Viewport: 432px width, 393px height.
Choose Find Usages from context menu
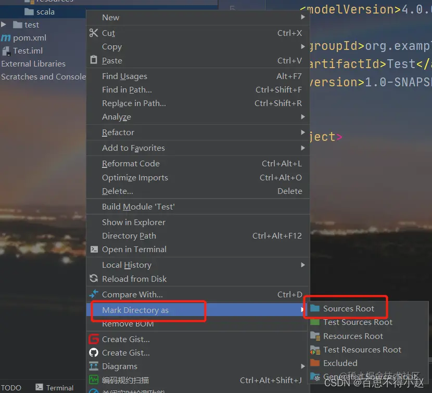tap(198, 76)
